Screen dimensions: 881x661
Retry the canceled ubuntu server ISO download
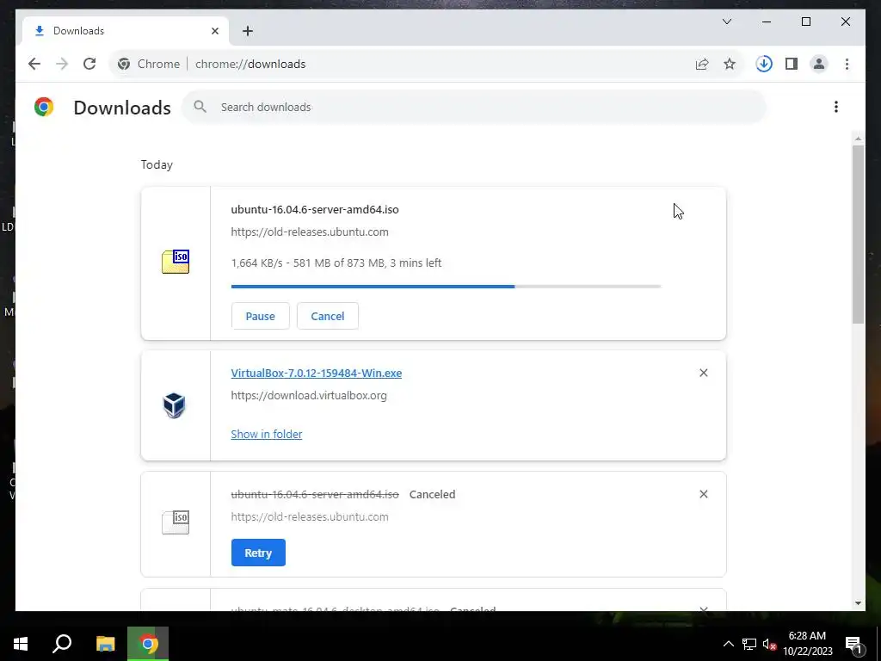point(258,553)
